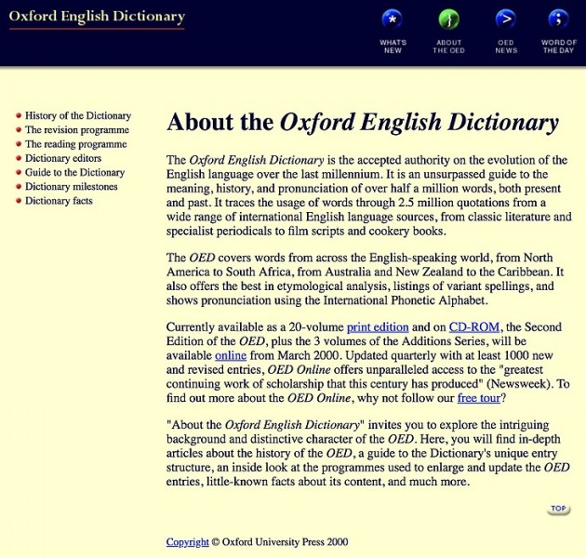
Task: Click the CD-ROM hyperlink
Action: (475, 327)
